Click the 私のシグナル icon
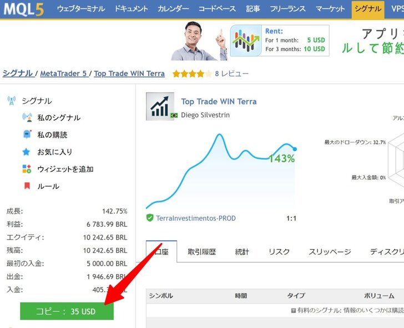 27,117
